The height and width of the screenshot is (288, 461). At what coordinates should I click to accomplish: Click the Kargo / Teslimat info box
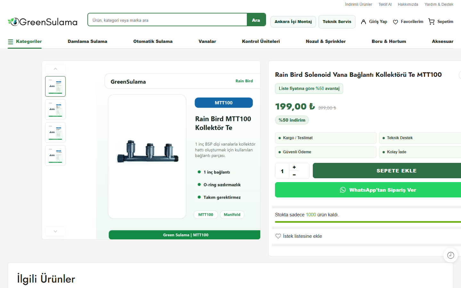click(326, 138)
